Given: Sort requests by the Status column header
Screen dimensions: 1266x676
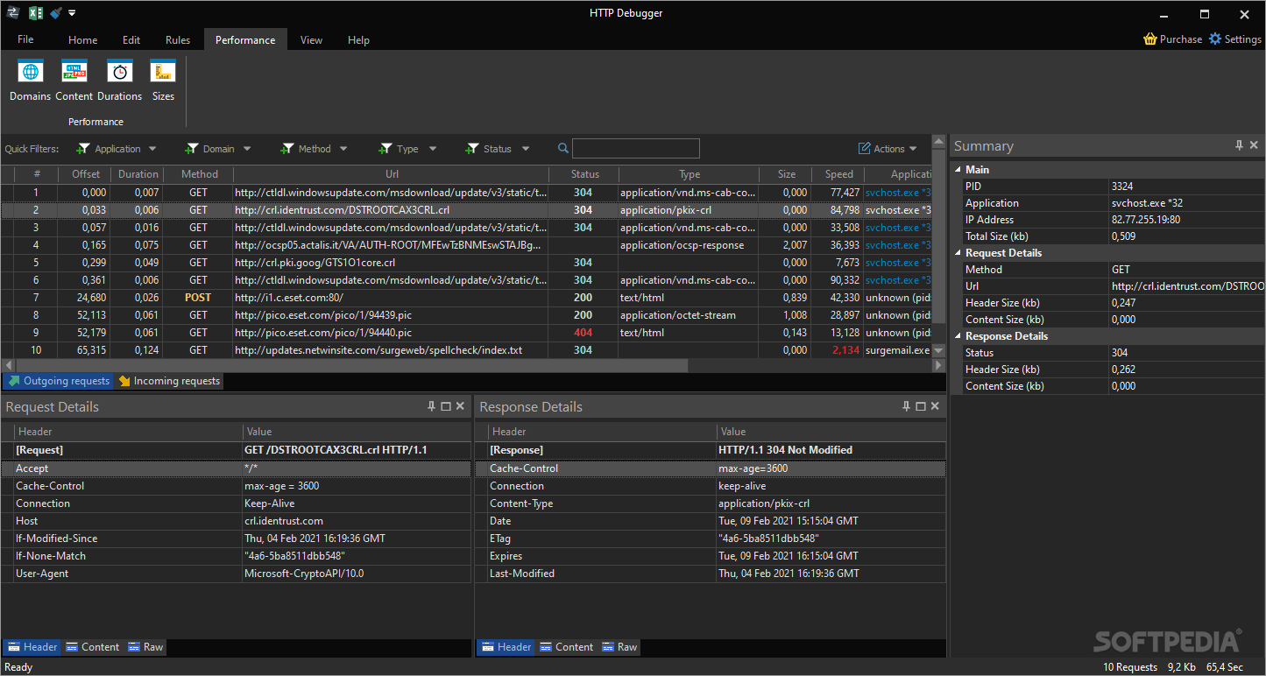Looking at the screenshot, I should (584, 174).
